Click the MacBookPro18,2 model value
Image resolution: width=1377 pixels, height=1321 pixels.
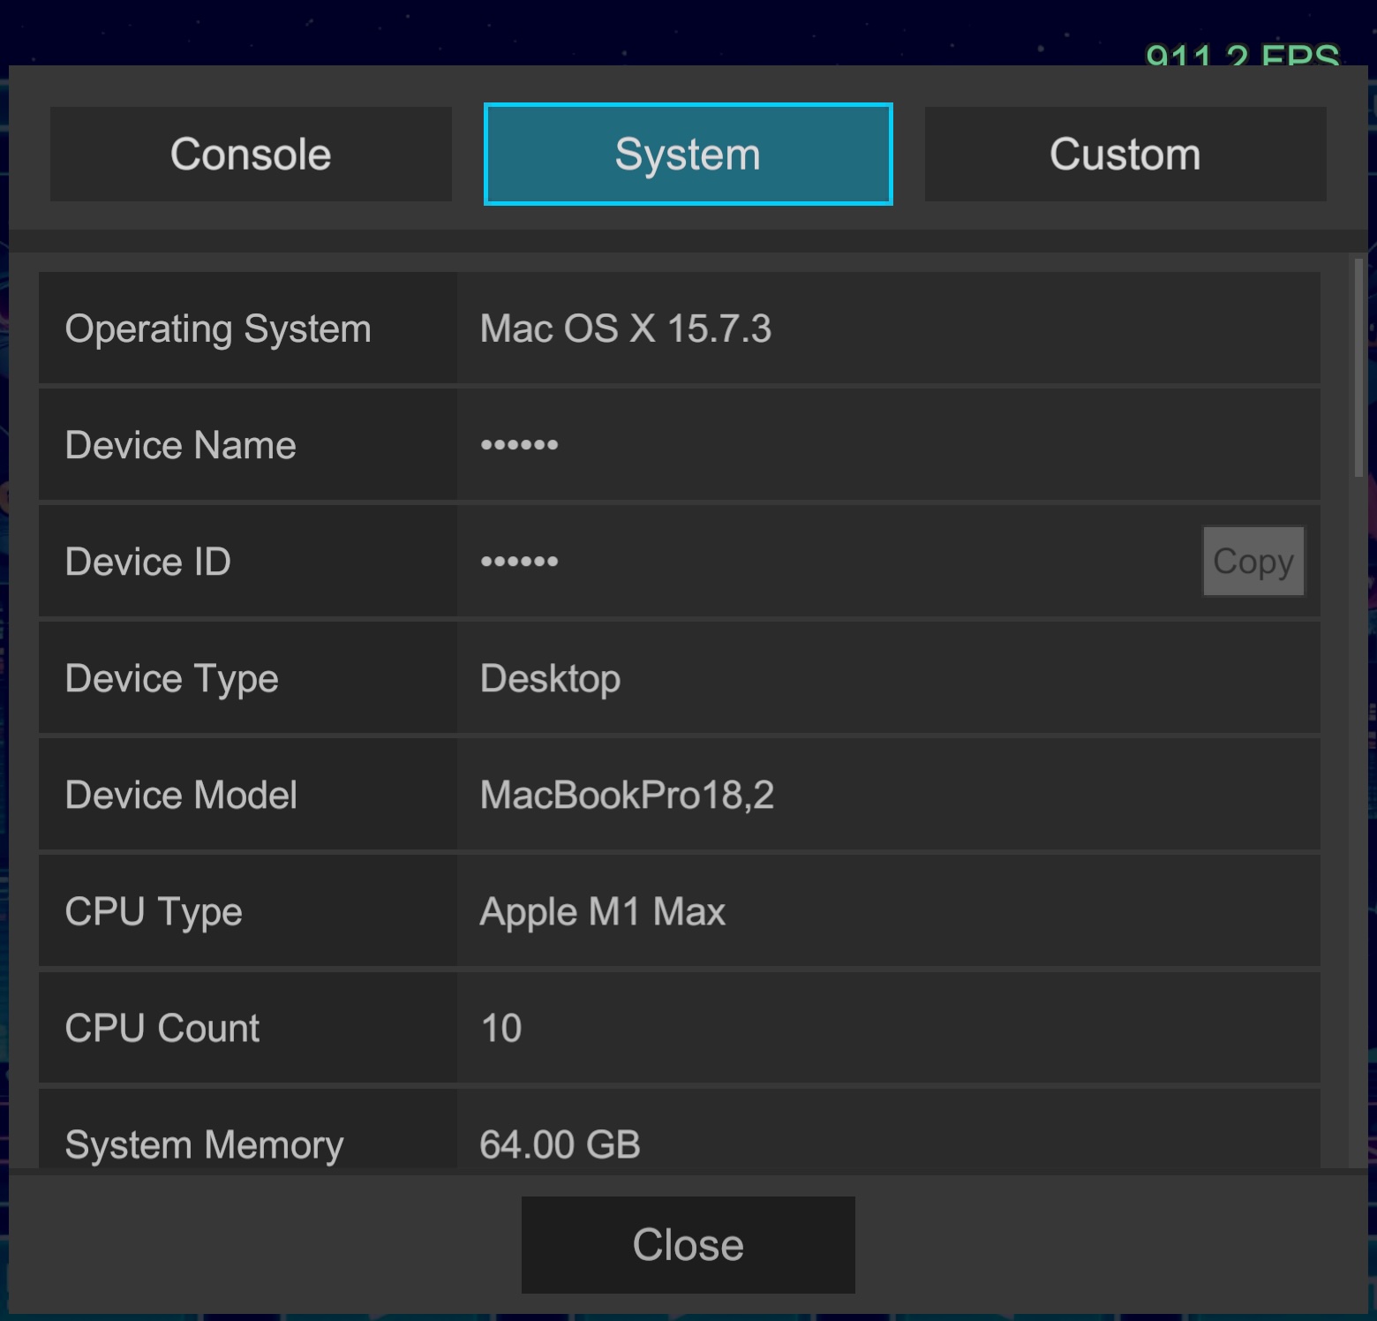coord(627,795)
